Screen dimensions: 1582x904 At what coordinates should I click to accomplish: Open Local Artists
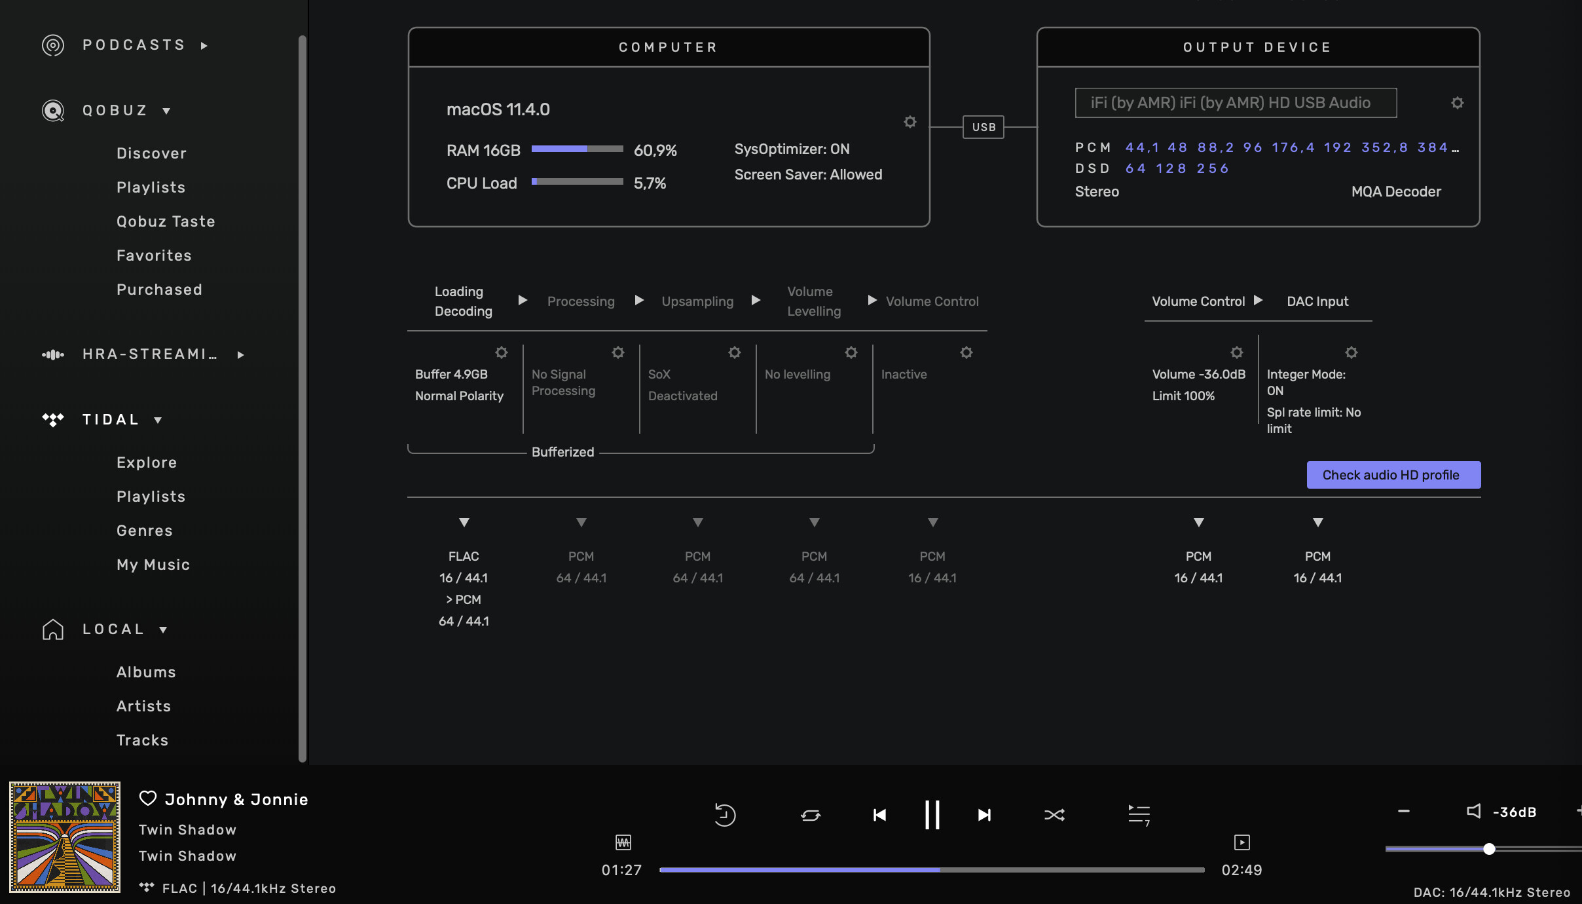[x=143, y=706]
